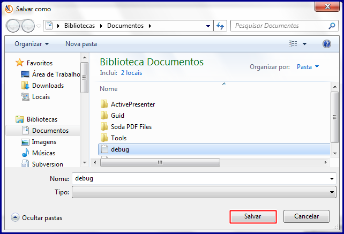Click the Downloads folder icon
This screenshot has width=344, height=234.
(25, 85)
